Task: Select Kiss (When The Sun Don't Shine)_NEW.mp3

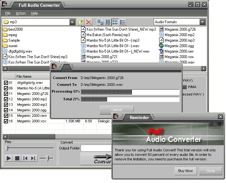Action: (x=118, y=29)
